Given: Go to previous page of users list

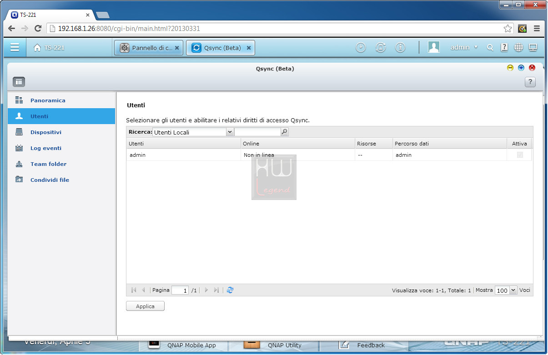Looking at the screenshot, I should click(144, 290).
